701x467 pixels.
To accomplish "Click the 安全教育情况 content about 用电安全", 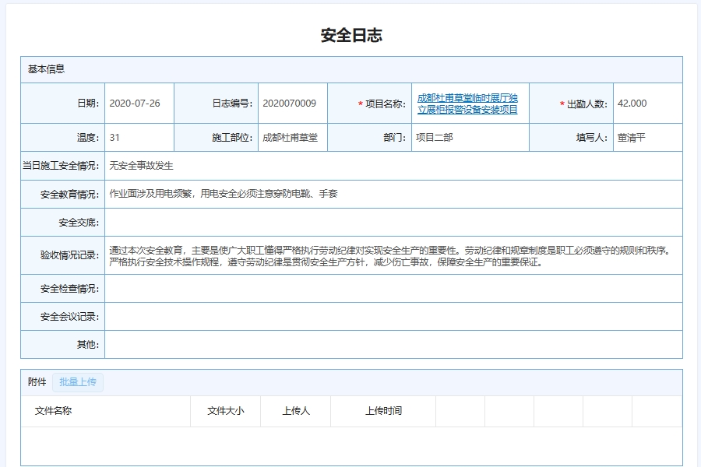I will click(x=224, y=194).
